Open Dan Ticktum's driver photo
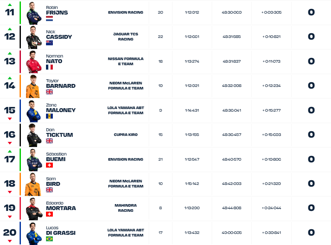The width and height of the screenshot is (331, 245). click(x=34, y=135)
